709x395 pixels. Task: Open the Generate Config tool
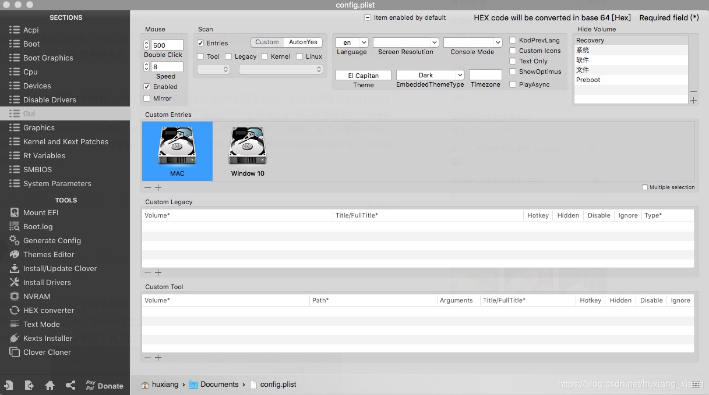click(52, 240)
